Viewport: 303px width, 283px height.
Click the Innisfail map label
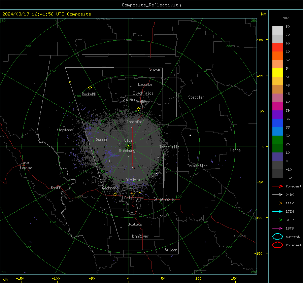136,122
